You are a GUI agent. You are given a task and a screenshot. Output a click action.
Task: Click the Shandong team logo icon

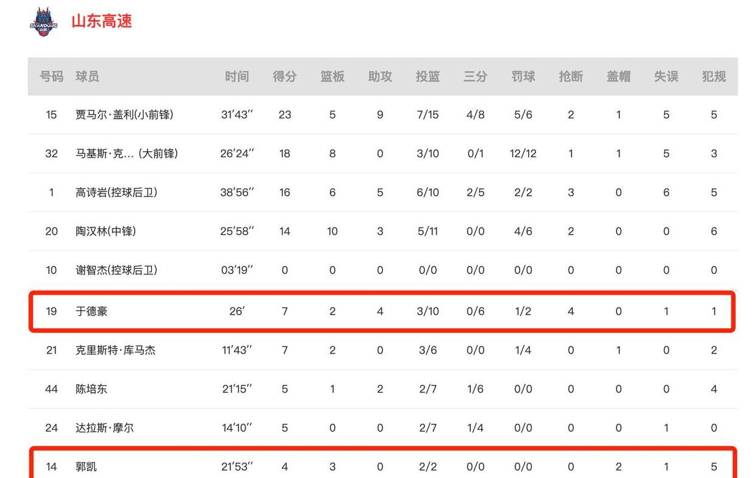[x=44, y=22]
